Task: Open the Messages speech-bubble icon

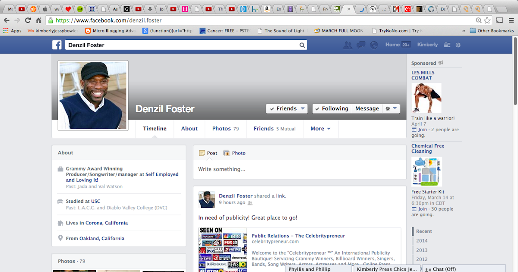Action: click(x=360, y=45)
